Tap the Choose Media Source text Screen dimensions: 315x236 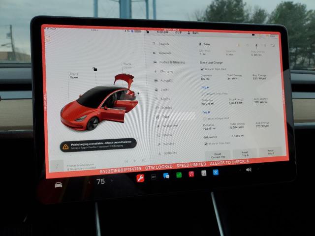click(81, 165)
